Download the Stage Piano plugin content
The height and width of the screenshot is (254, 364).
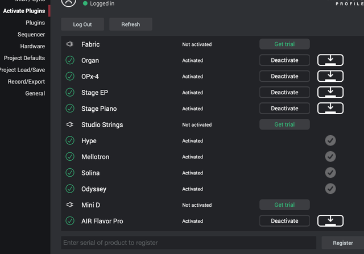(330, 109)
